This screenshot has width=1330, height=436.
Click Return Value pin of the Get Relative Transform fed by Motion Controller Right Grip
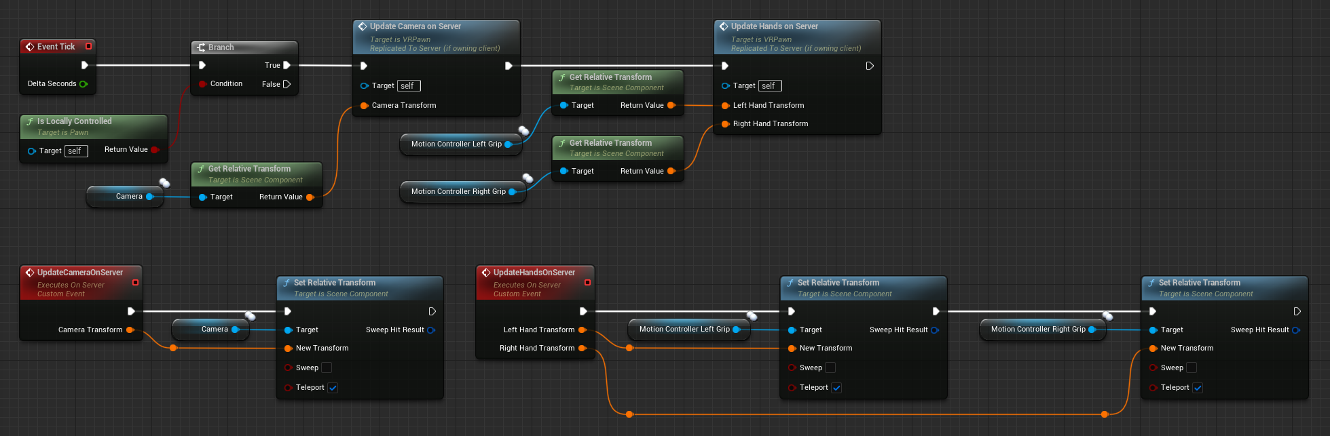coord(671,172)
